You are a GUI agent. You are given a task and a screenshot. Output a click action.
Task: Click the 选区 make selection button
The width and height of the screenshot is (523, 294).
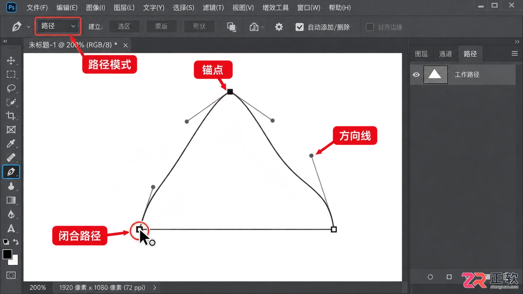click(x=124, y=26)
